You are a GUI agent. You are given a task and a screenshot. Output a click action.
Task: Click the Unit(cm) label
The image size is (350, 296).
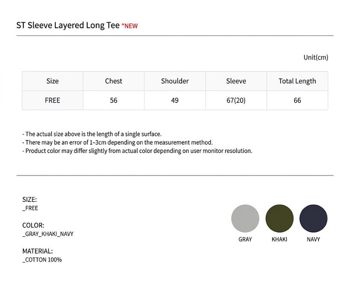316,58
